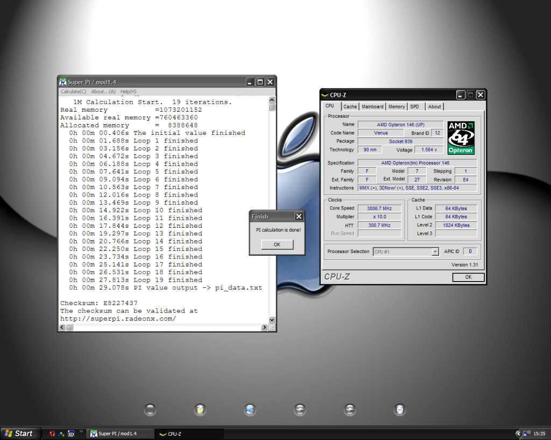Select the CPU tab in CPU-Z
551x440 pixels.
point(330,106)
